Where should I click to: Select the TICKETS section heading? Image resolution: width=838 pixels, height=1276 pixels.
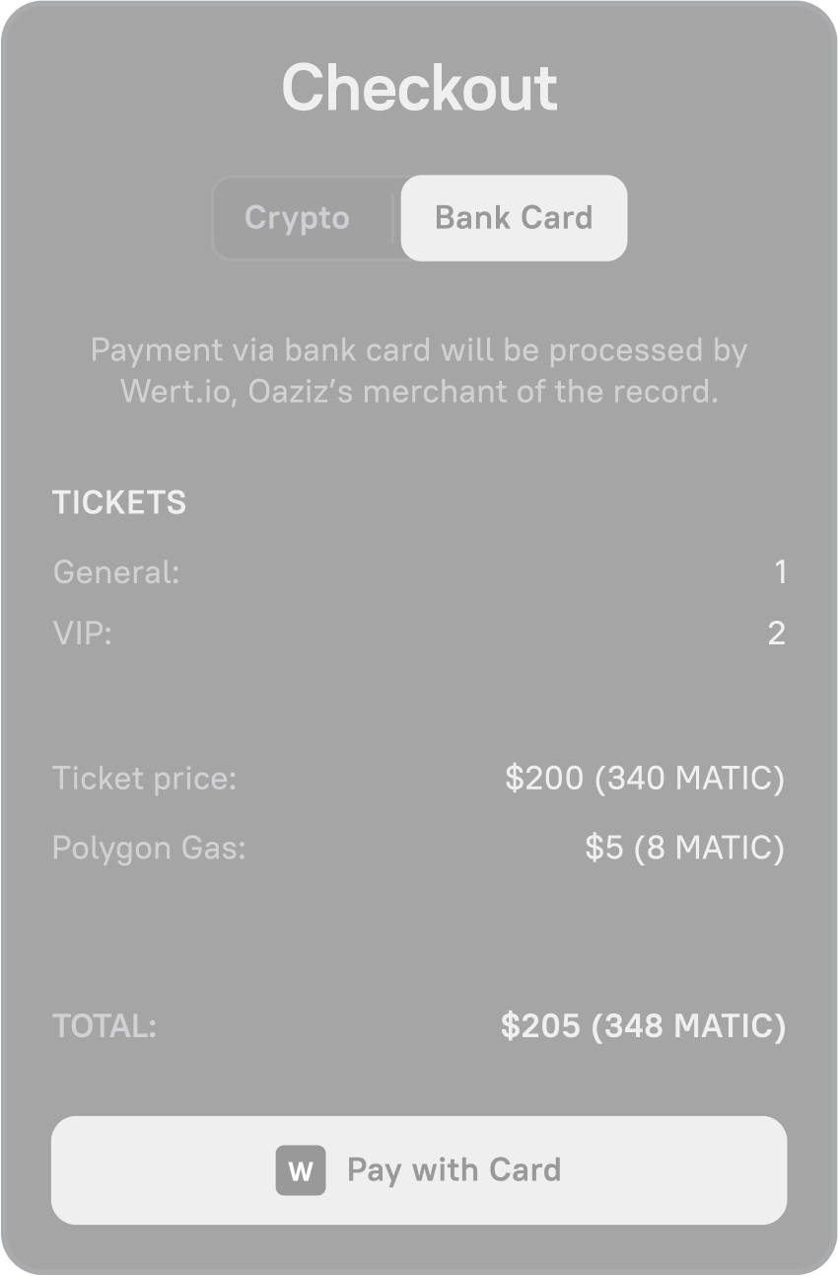[x=119, y=502]
